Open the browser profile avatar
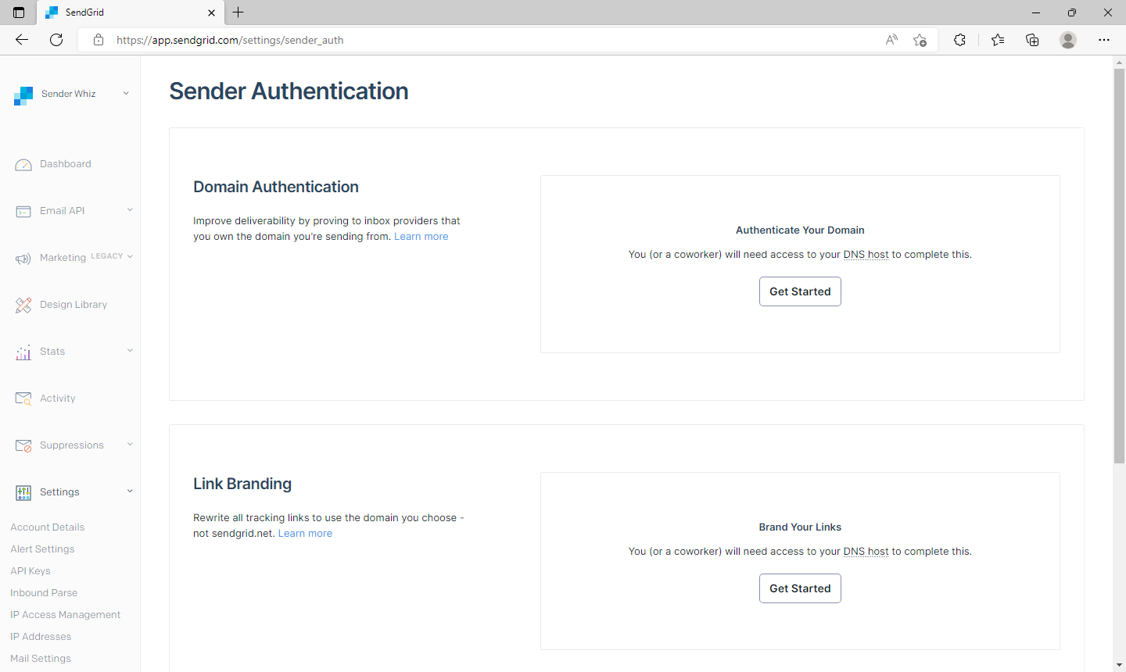Image resolution: width=1126 pixels, height=672 pixels. click(1068, 40)
